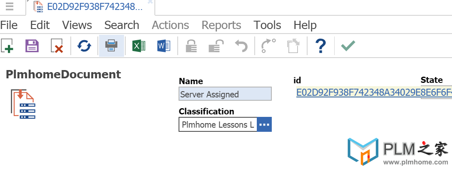Click the green checkmark Done icon
452x172 pixels.
[x=348, y=46]
